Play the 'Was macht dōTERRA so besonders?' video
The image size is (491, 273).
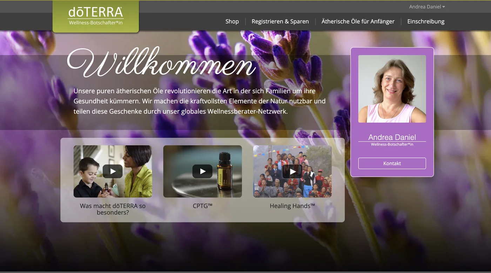tap(113, 171)
